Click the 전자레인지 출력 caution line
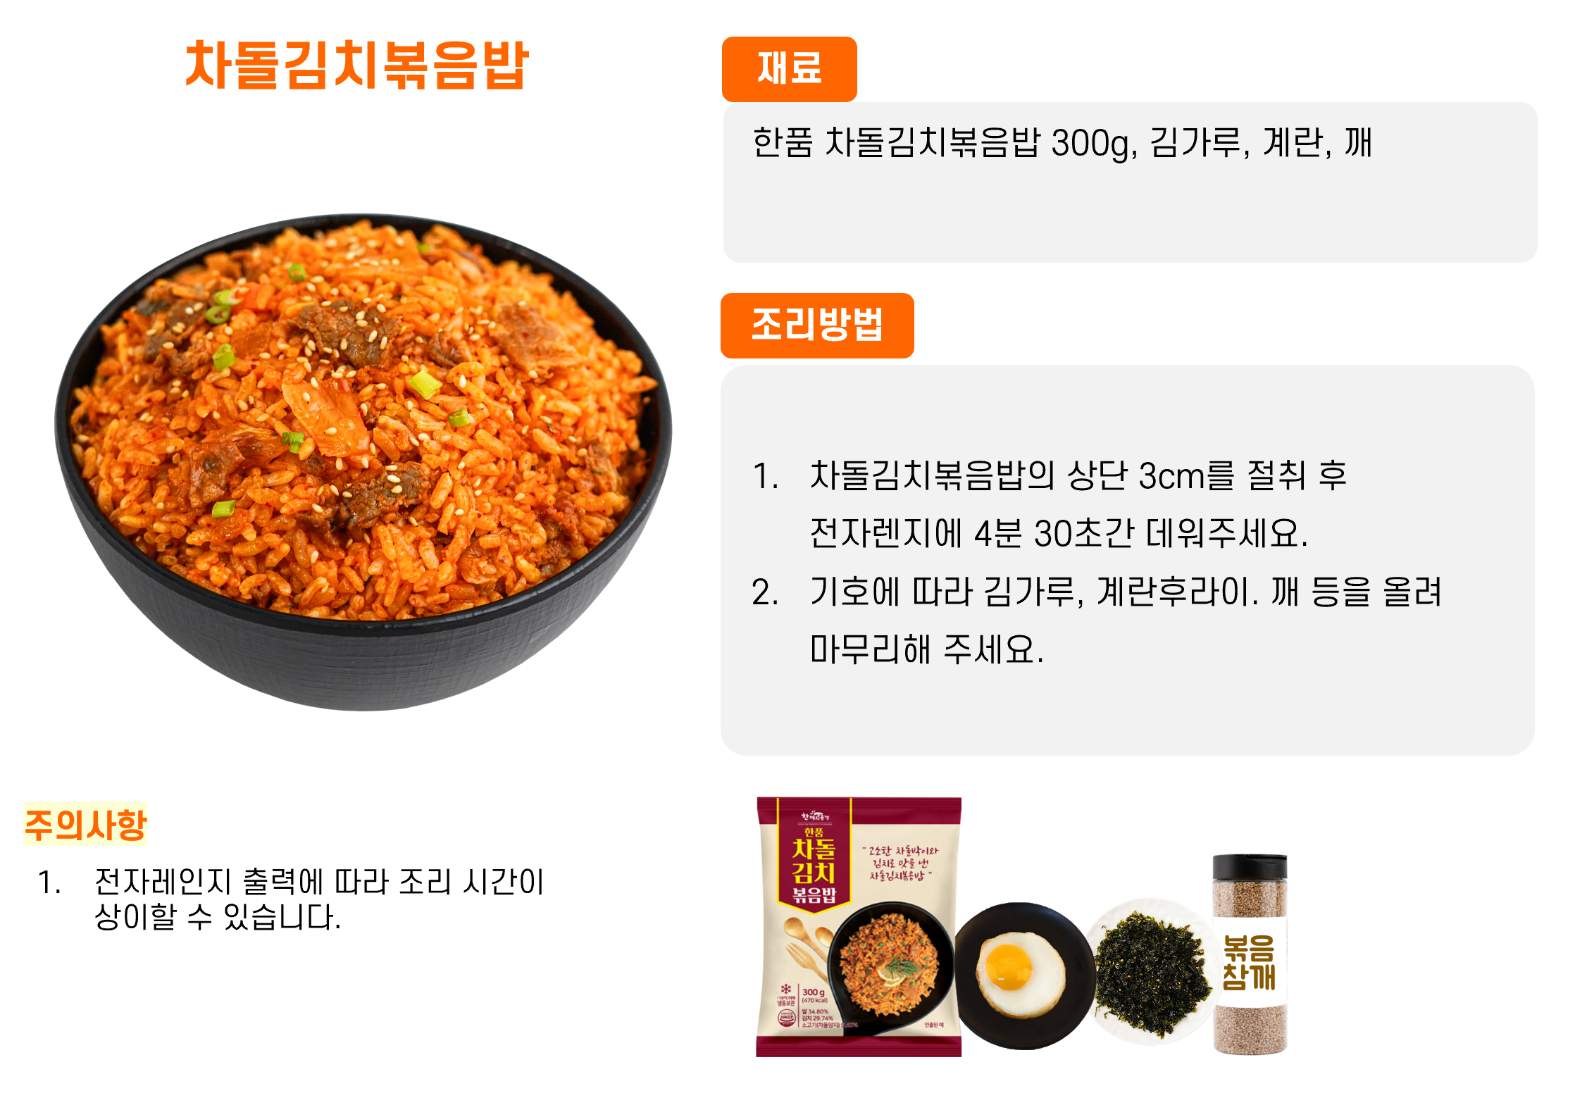 click(x=291, y=882)
